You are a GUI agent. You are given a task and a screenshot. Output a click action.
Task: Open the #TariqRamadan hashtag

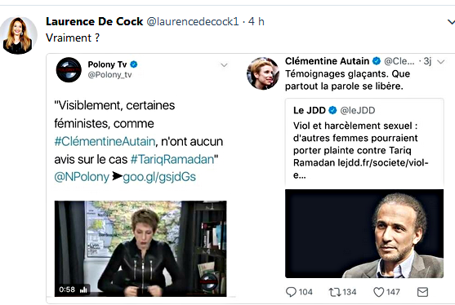172,159
